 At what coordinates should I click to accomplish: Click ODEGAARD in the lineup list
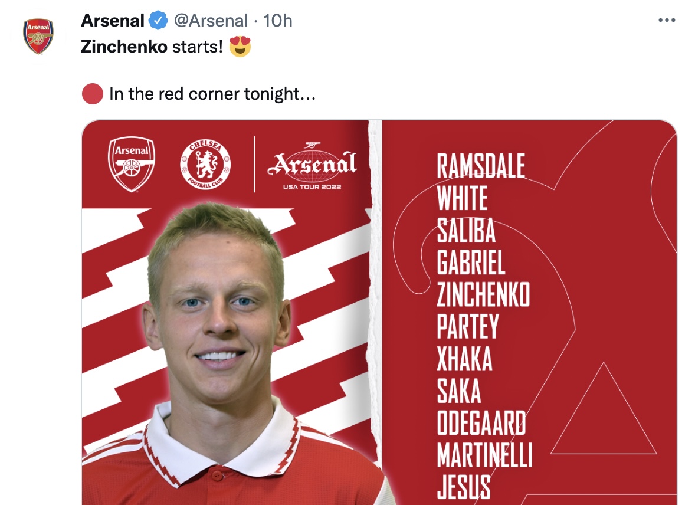(481, 423)
